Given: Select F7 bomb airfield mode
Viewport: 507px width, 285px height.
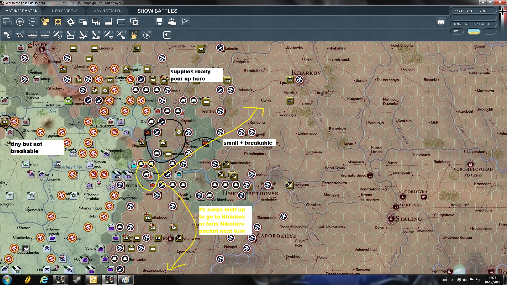Looking at the screenshot, I should [83, 35].
